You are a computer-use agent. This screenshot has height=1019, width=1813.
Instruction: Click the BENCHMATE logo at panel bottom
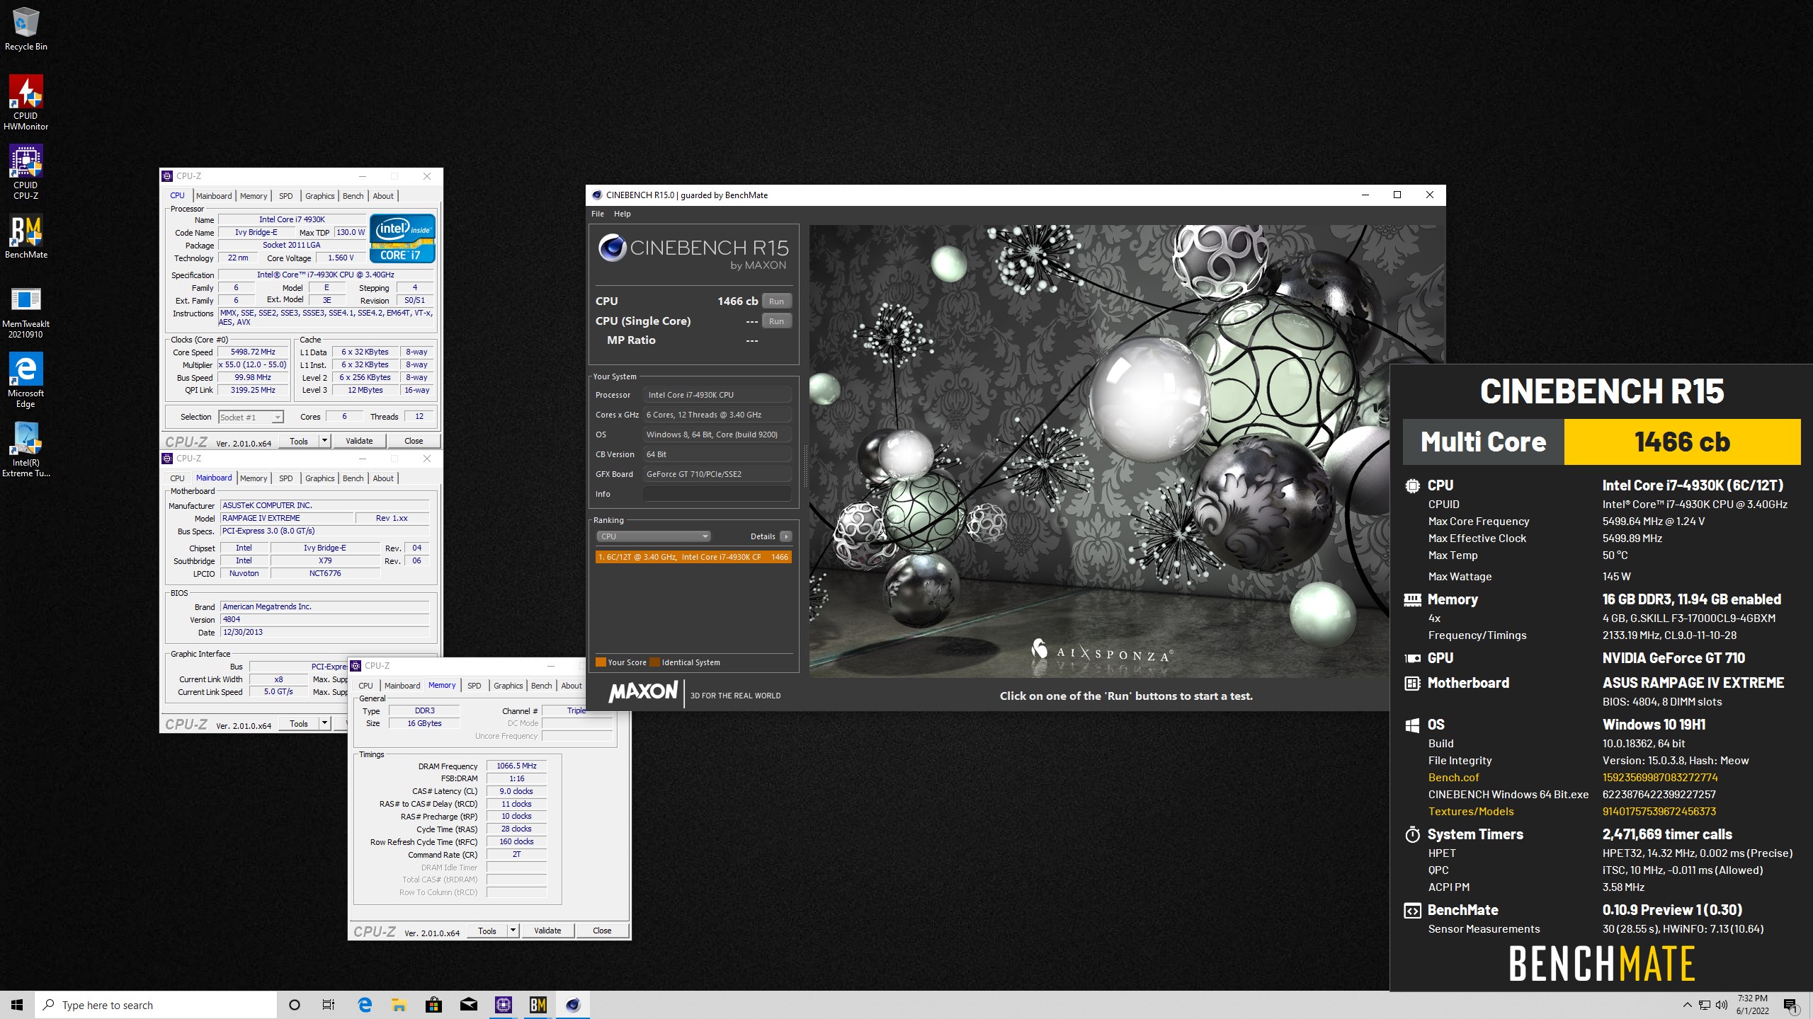1602,964
